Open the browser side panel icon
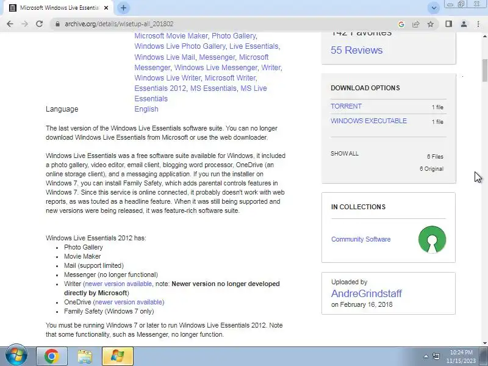 tap(448, 24)
